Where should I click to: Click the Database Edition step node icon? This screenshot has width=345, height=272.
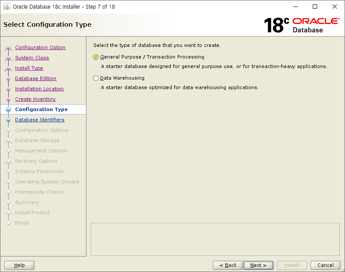[8, 79]
